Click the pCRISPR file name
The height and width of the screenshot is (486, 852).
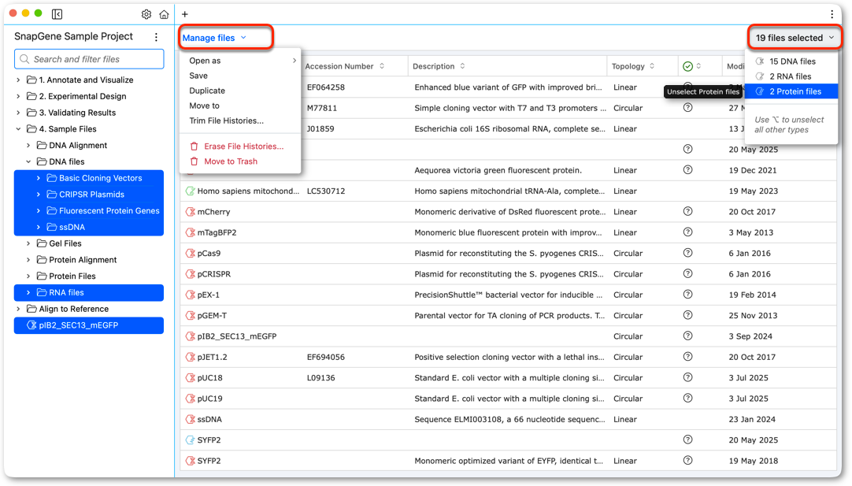214,274
